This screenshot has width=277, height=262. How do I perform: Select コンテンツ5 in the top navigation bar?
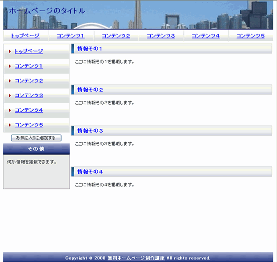click(x=250, y=36)
